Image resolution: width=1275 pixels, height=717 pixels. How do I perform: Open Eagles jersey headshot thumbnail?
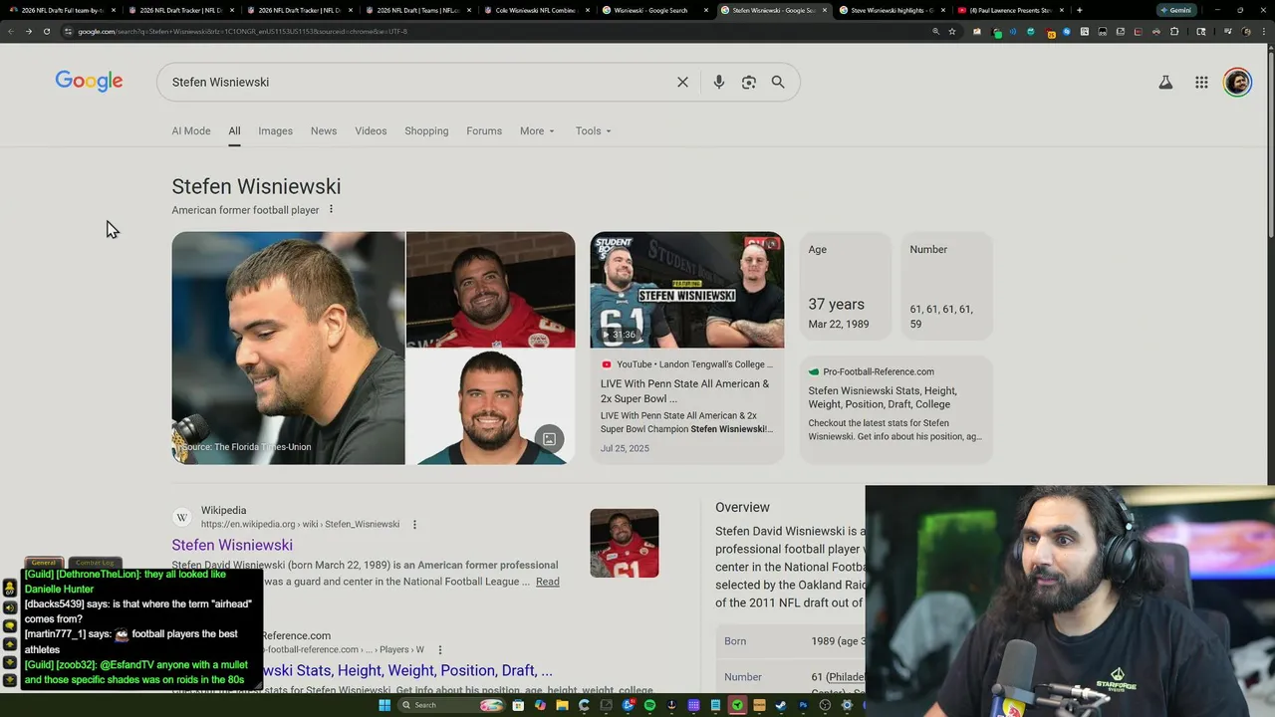point(490,406)
